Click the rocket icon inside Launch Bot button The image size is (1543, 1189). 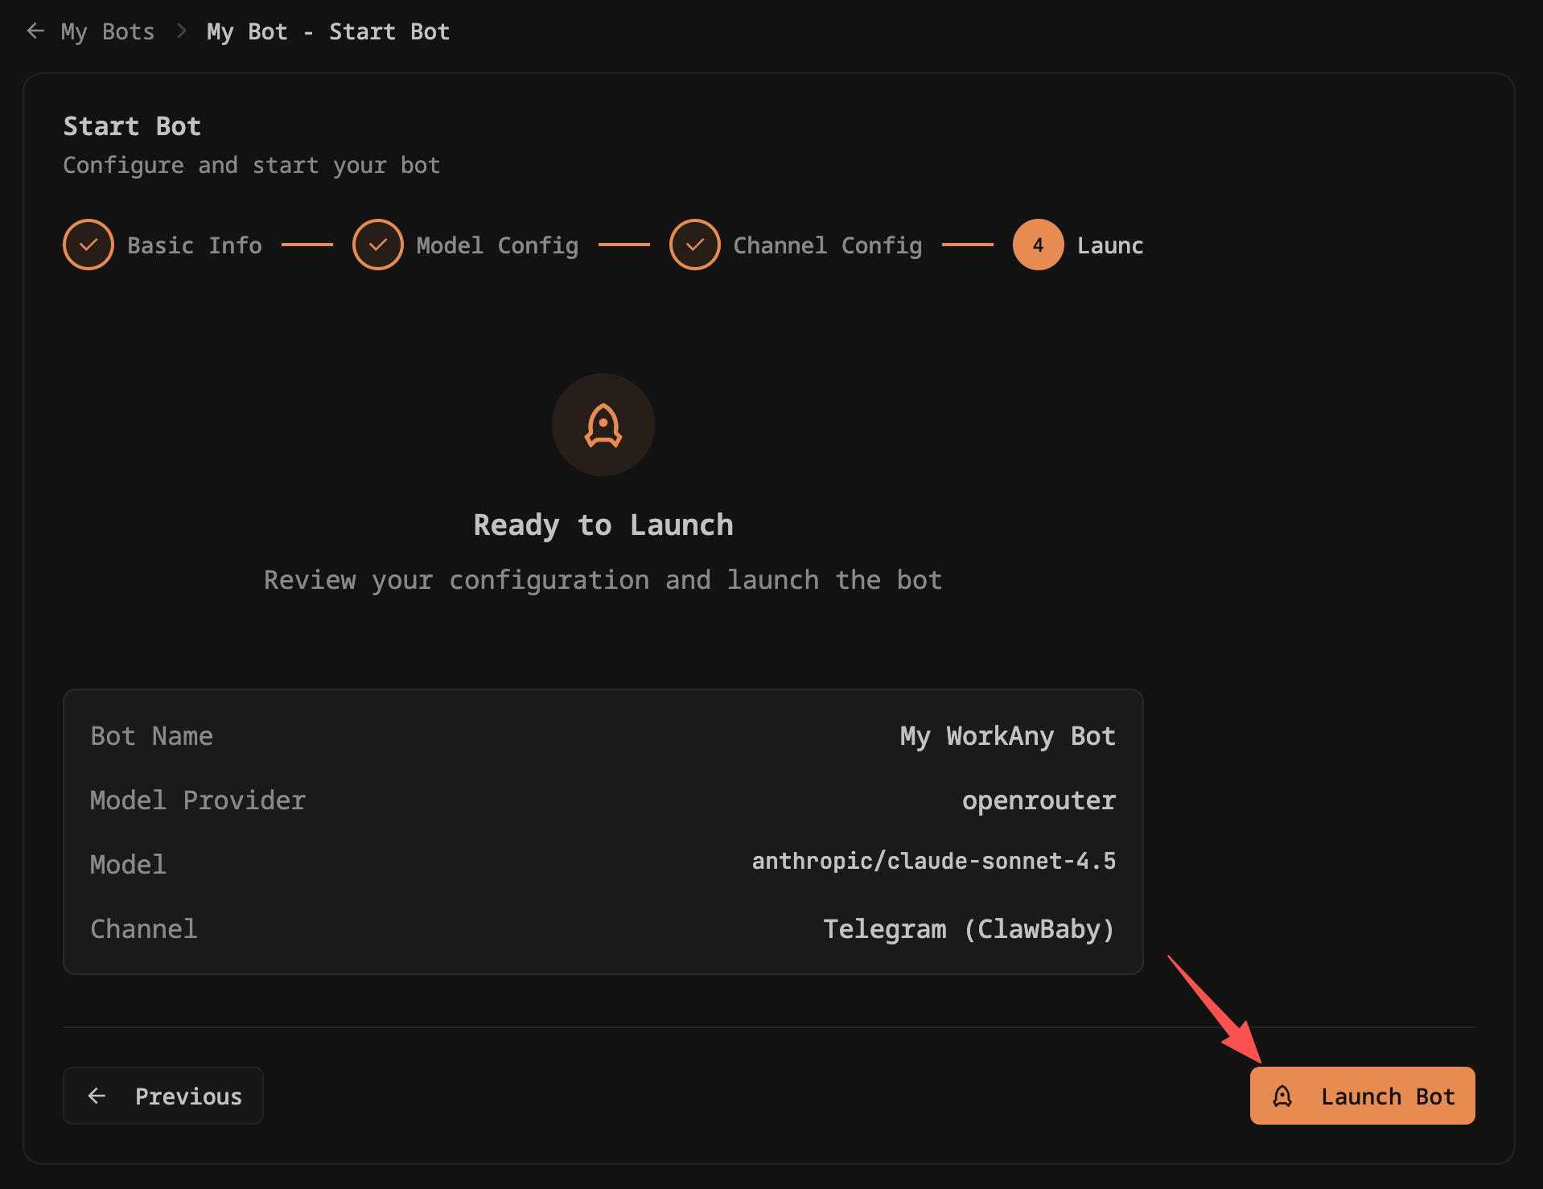pyautogui.click(x=1282, y=1096)
